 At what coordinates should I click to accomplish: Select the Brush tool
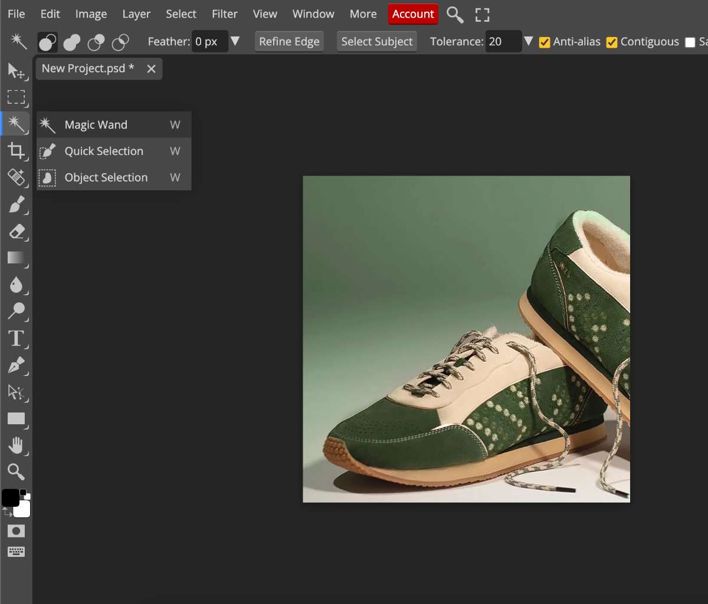pos(16,204)
